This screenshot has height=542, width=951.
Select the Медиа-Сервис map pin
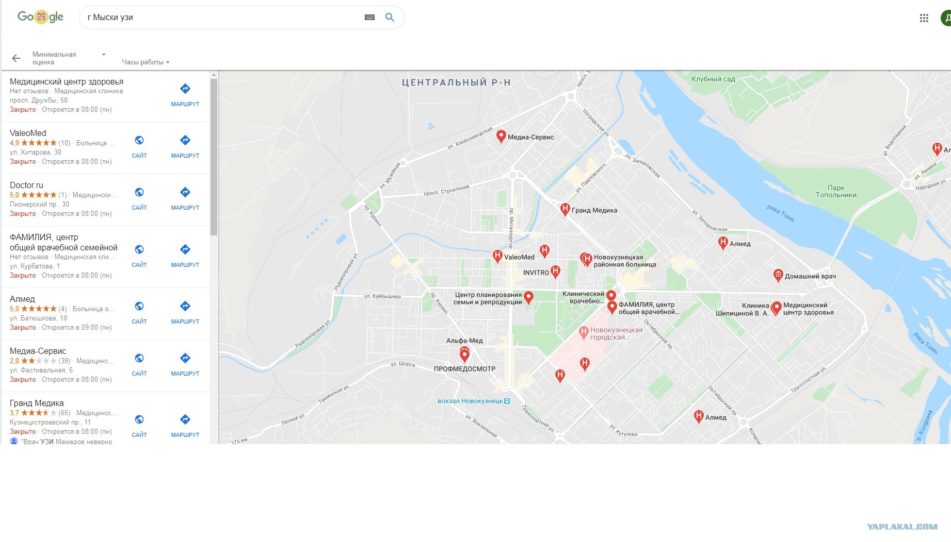coord(501,136)
